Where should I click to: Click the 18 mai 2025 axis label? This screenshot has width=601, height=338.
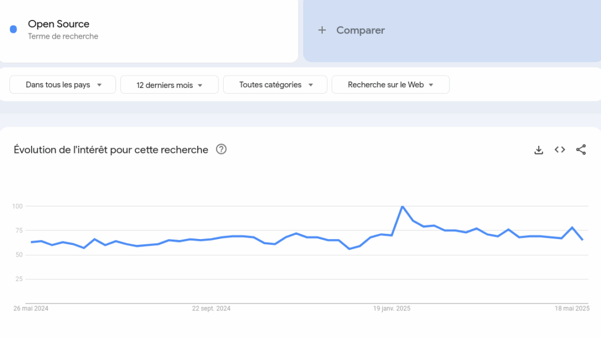click(572, 309)
